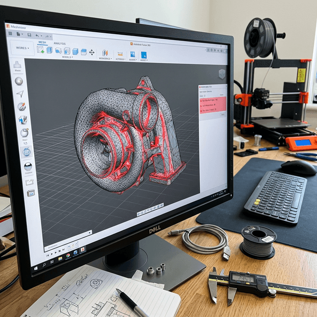Click the Windows Start button on taskbar
This screenshot has width=317, height=317.
36,269
